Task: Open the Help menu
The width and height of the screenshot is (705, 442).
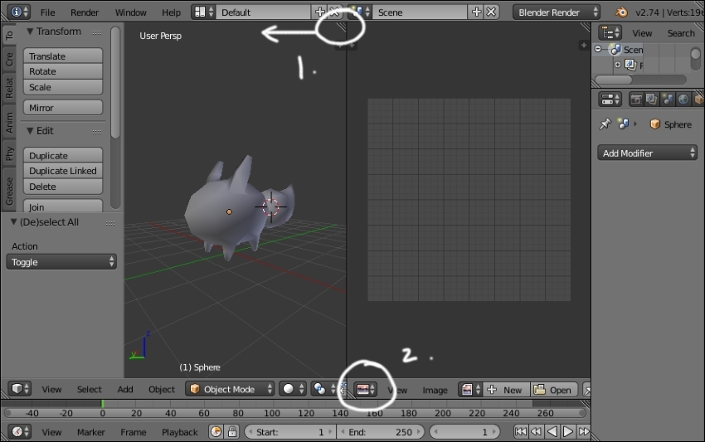Action: [x=171, y=12]
